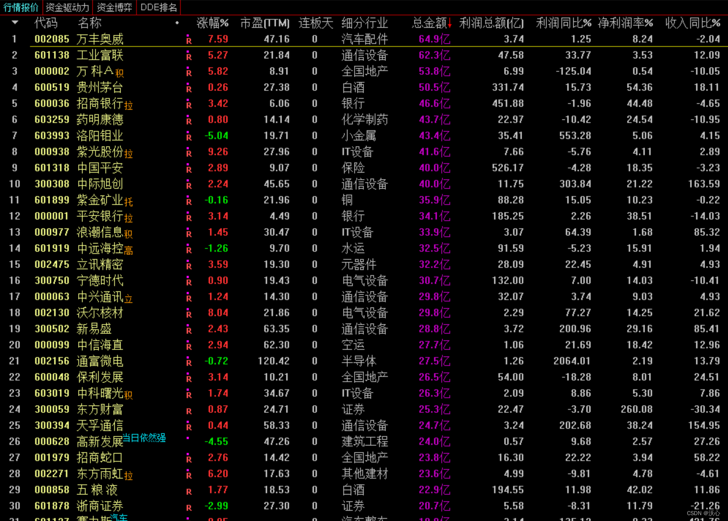This screenshot has width=728, height=521.
Task: Open the dropdown arrow left of 代码 header
Action: click(15, 22)
